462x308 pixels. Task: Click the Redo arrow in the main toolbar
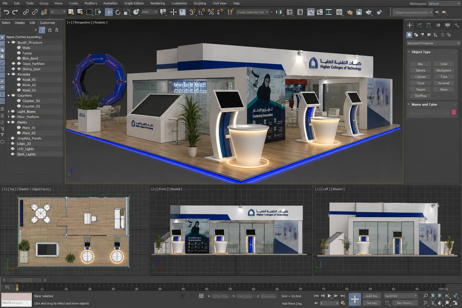coord(15,12)
